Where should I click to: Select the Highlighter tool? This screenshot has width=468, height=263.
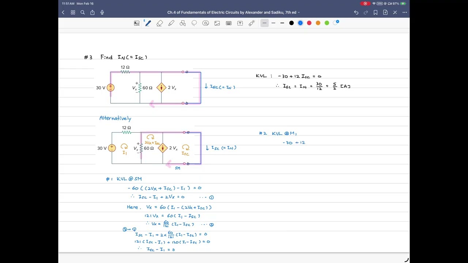point(171,23)
